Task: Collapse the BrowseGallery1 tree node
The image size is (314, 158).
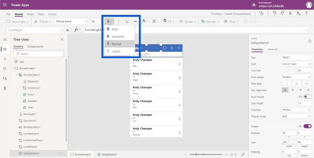Action: pos(16,75)
